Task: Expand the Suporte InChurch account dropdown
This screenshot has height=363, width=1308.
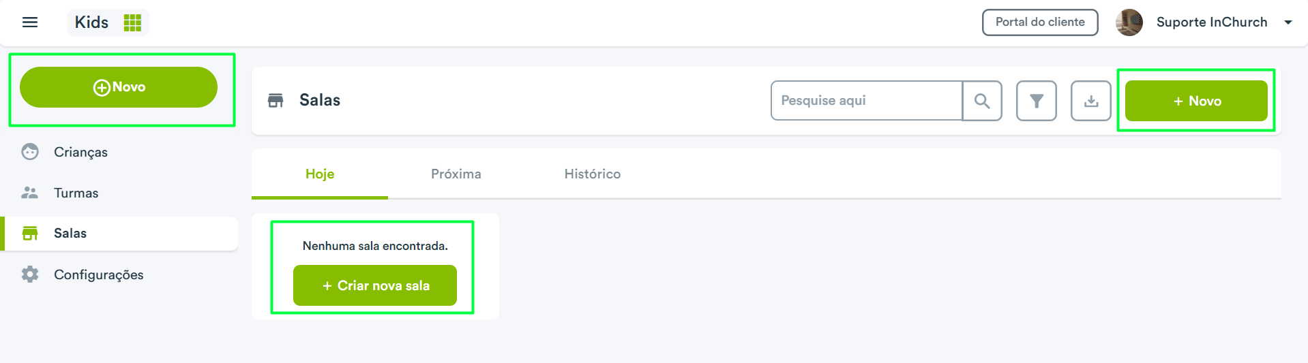Action: pos(1288,22)
